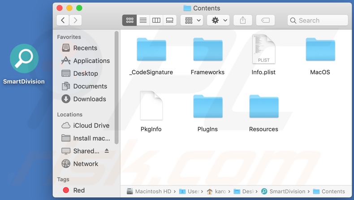Go forward with the right chevron button
Screen dimensions: 354x200
(x=75, y=20)
